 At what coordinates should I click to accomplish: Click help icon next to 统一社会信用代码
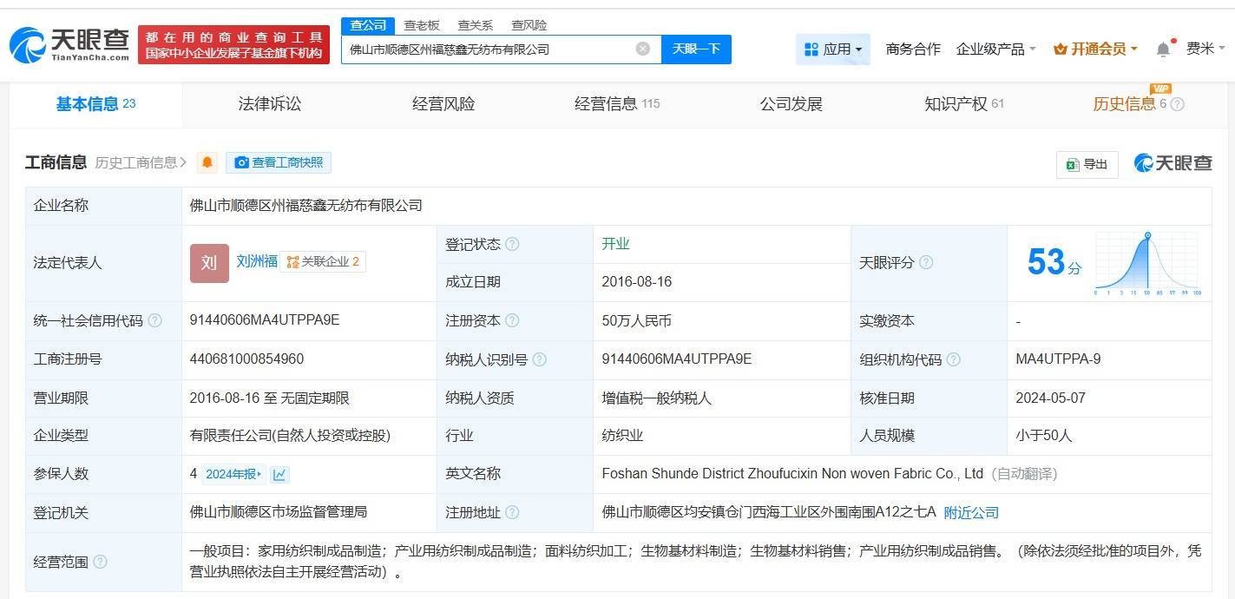click(x=154, y=320)
